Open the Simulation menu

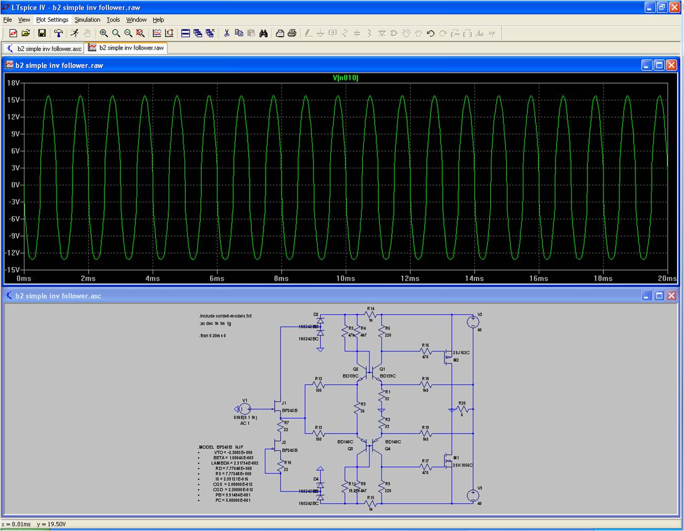pyautogui.click(x=88, y=20)
